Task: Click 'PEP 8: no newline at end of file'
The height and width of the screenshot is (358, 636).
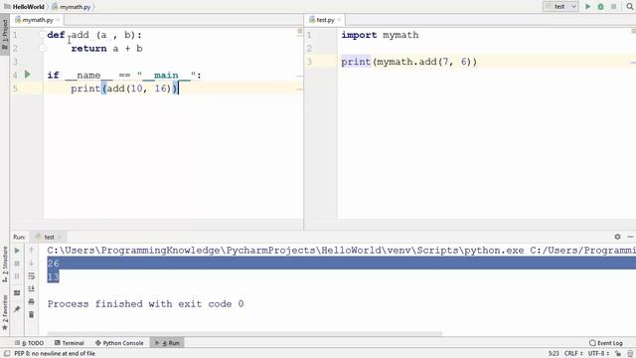Action: [55, 354]
